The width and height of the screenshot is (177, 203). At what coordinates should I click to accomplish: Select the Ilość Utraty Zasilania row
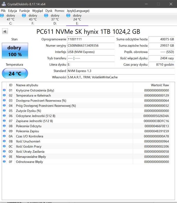pos(86,152)
